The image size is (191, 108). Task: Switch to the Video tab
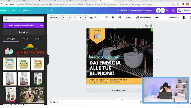[x=25, y=39]
